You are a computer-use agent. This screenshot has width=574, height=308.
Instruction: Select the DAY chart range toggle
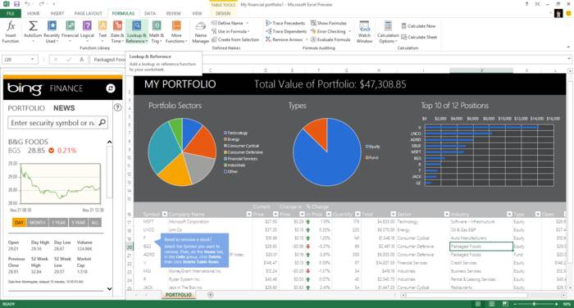(19, 223)
